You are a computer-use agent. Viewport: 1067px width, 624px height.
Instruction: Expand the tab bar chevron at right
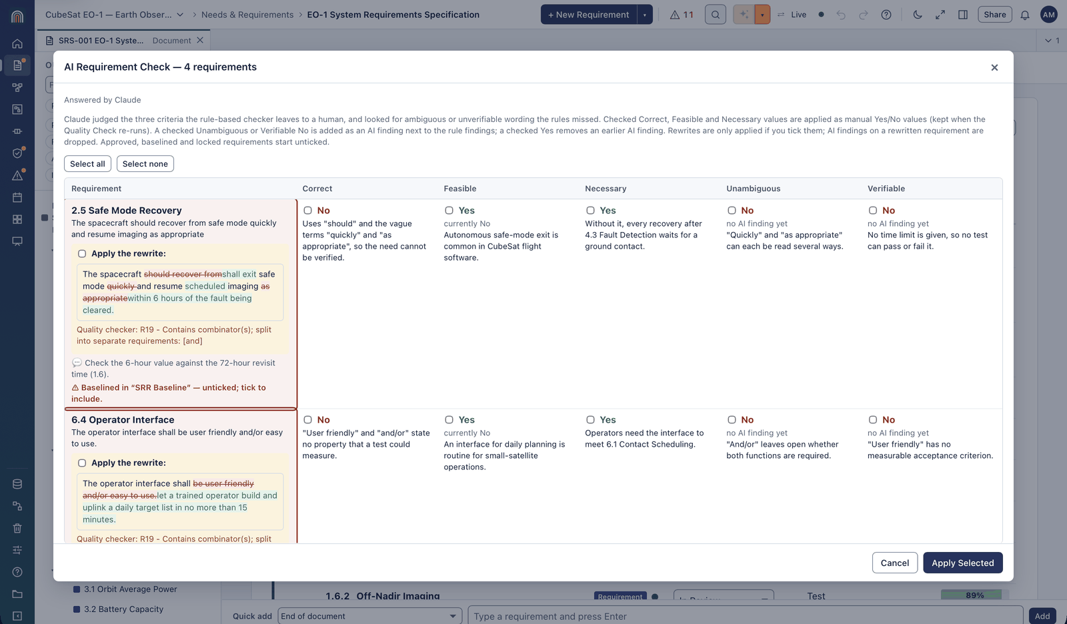1048,41
